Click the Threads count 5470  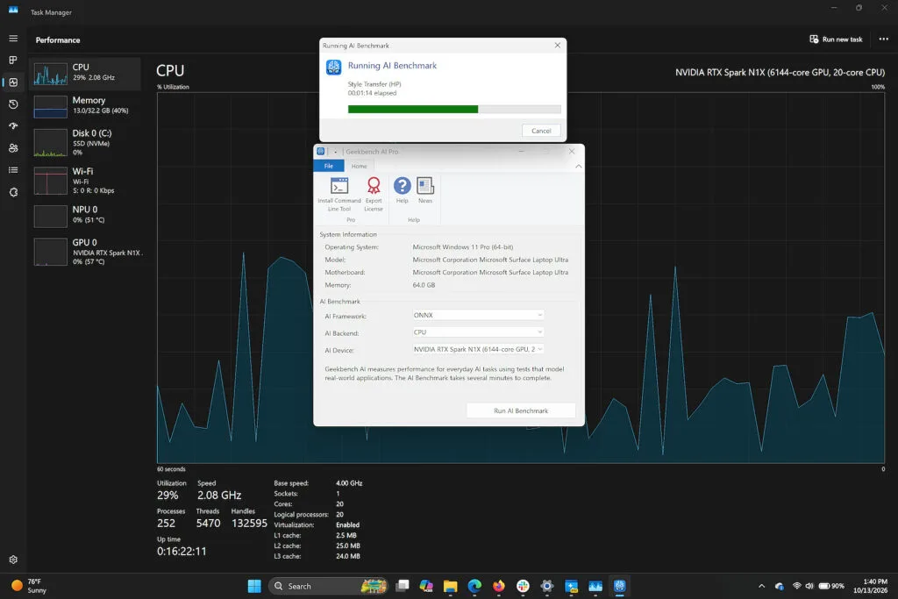208,524
